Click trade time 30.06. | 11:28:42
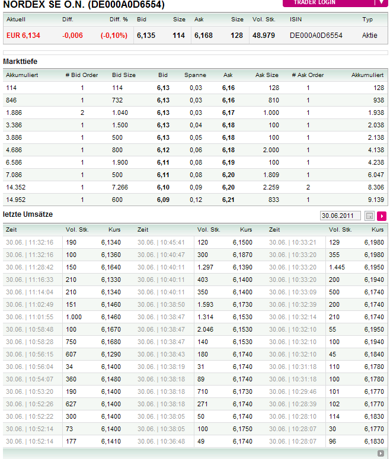Image resolution: width=390 pixels, height=459 pixels. (x=30, y=267)
